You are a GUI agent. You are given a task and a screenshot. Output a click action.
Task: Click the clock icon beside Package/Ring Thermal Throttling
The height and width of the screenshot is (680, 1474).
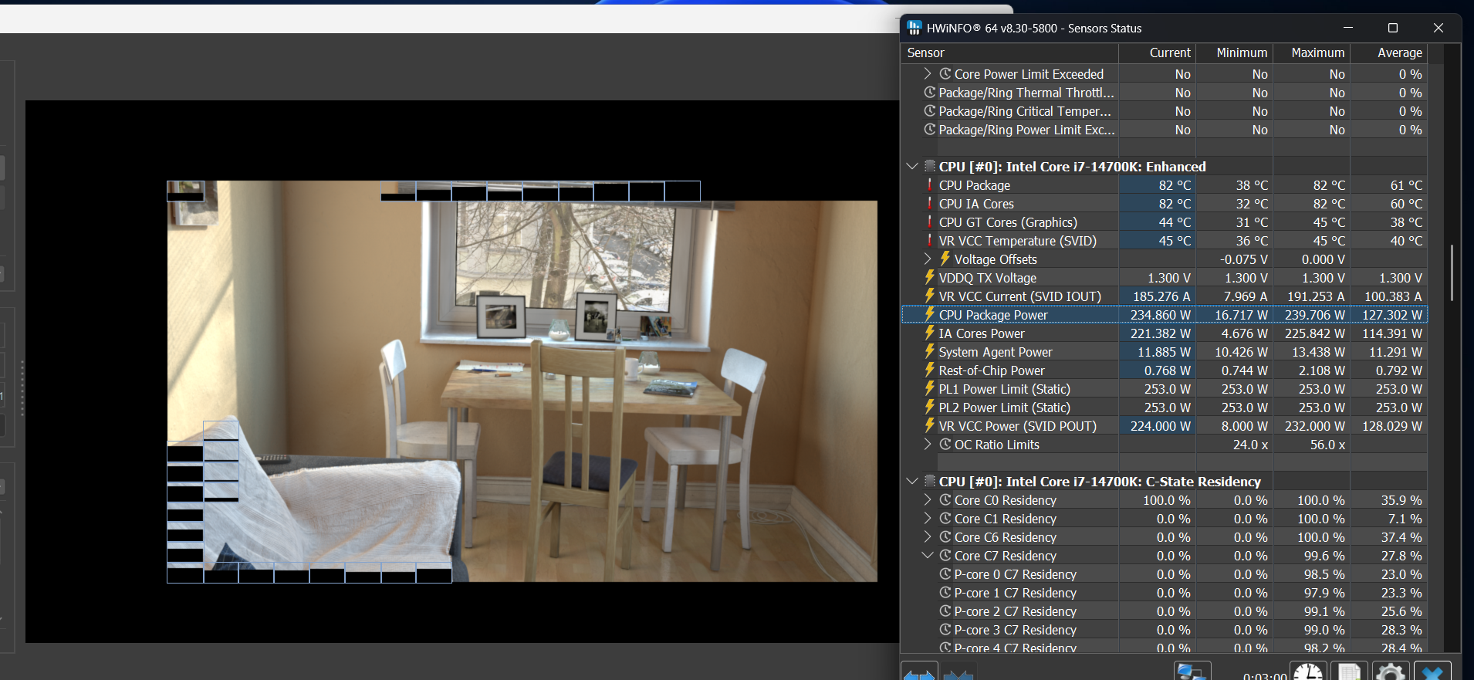click(x=930, y=93)
